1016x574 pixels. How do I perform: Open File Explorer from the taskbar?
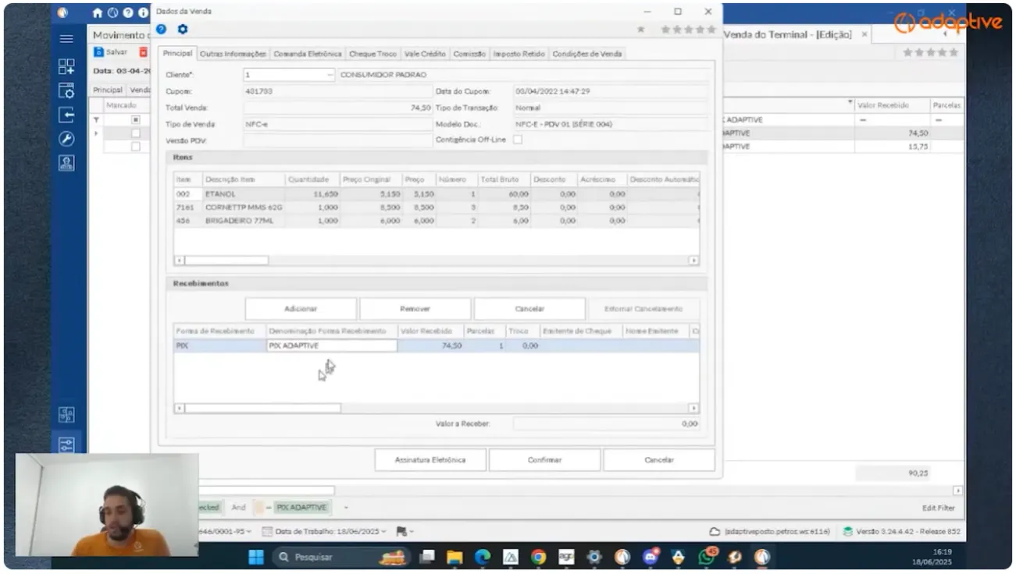pos(455,557)
